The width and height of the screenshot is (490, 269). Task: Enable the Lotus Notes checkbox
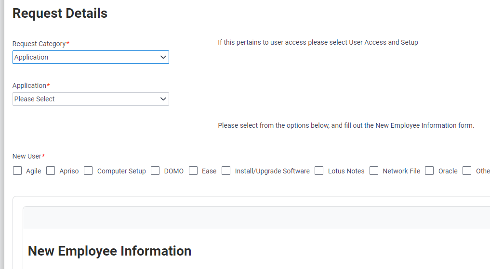319,171
